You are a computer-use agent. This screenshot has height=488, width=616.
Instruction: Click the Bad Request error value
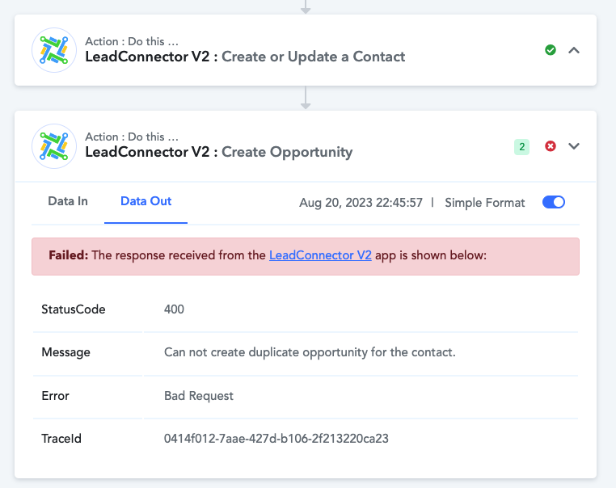tap(198, 396)
